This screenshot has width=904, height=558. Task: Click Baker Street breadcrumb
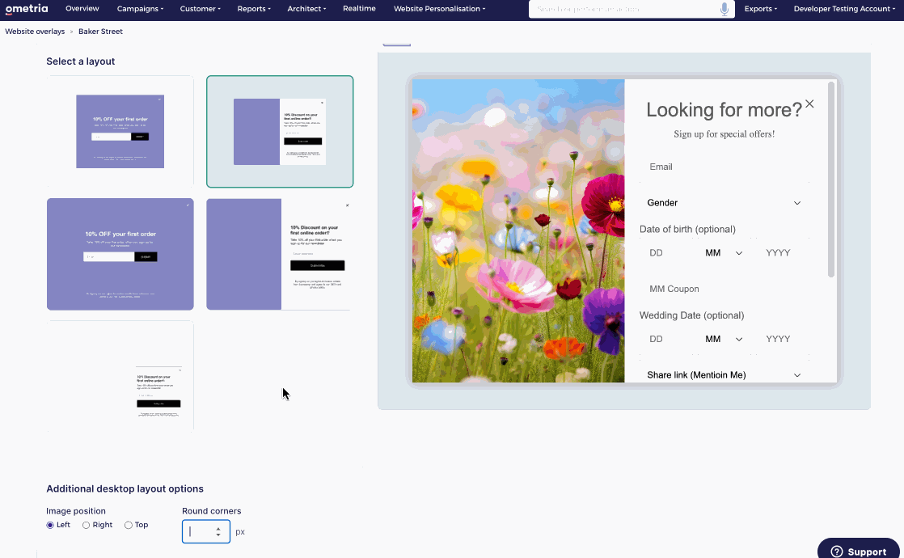(x=100, y=31)
